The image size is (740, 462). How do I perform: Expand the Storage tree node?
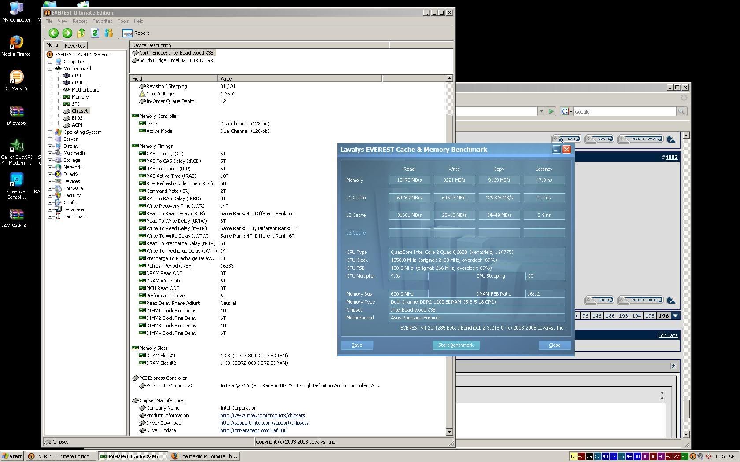tap(50, 160)
